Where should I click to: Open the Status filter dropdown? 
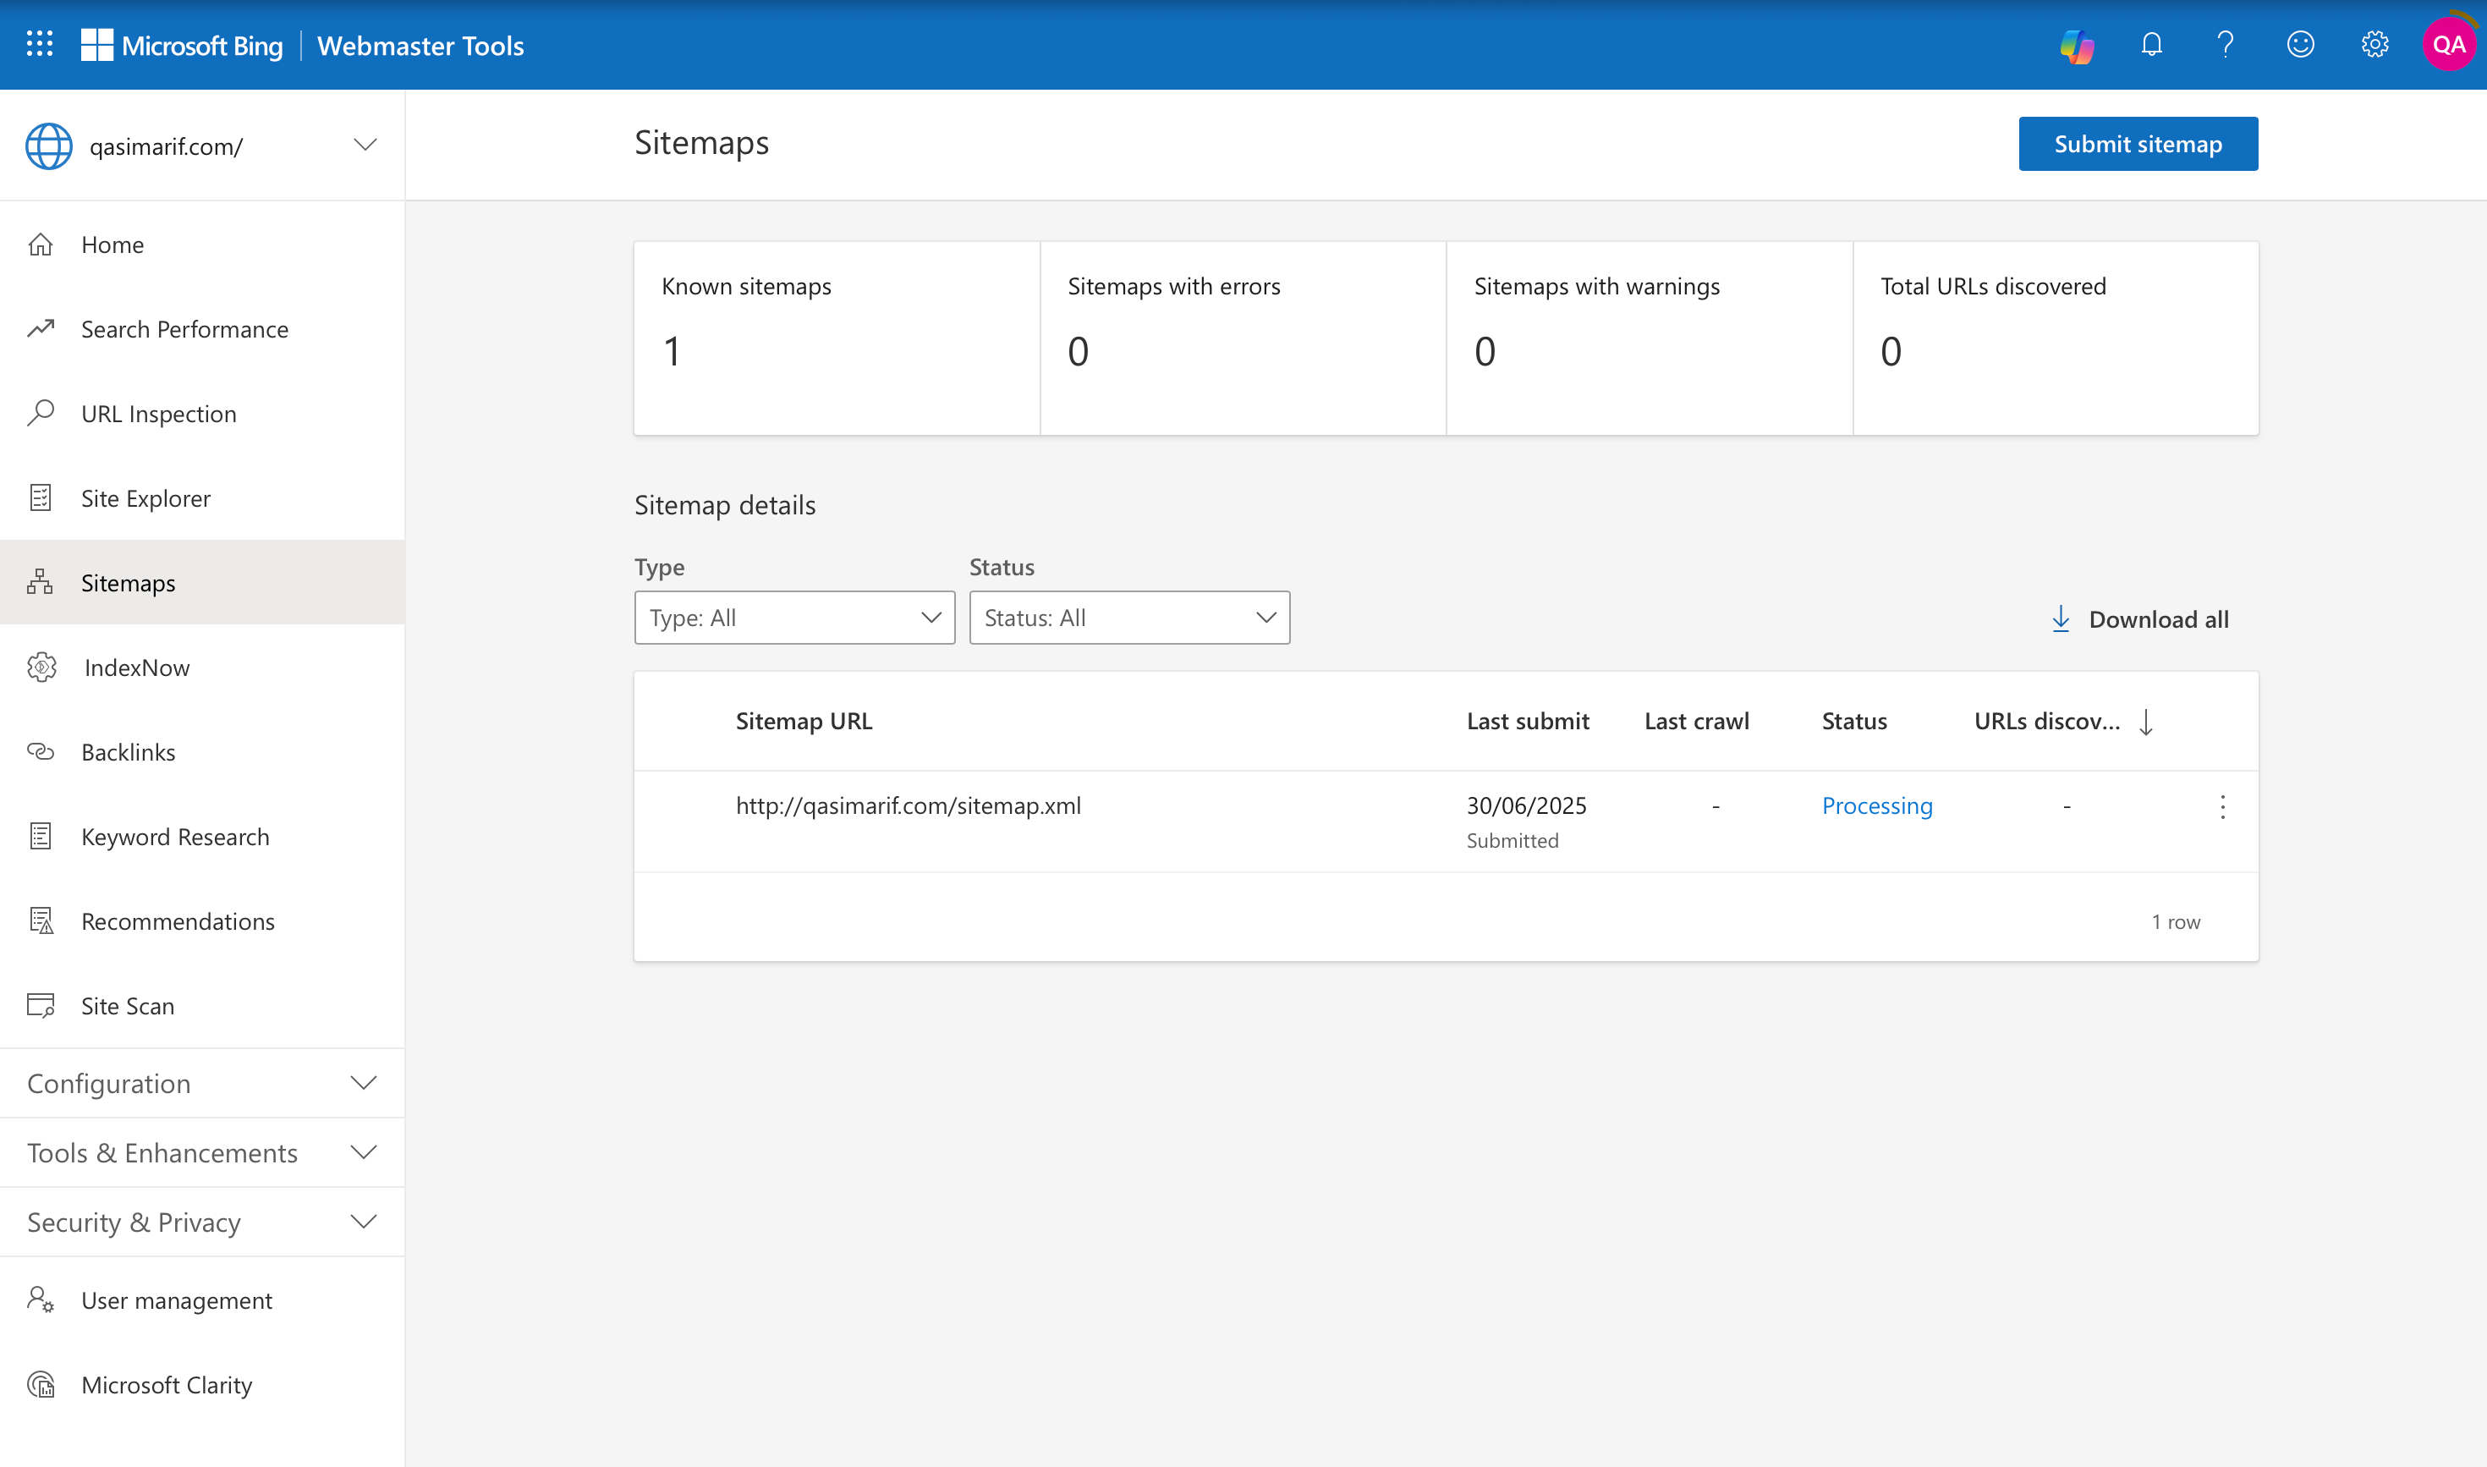tap(1128, 617)
